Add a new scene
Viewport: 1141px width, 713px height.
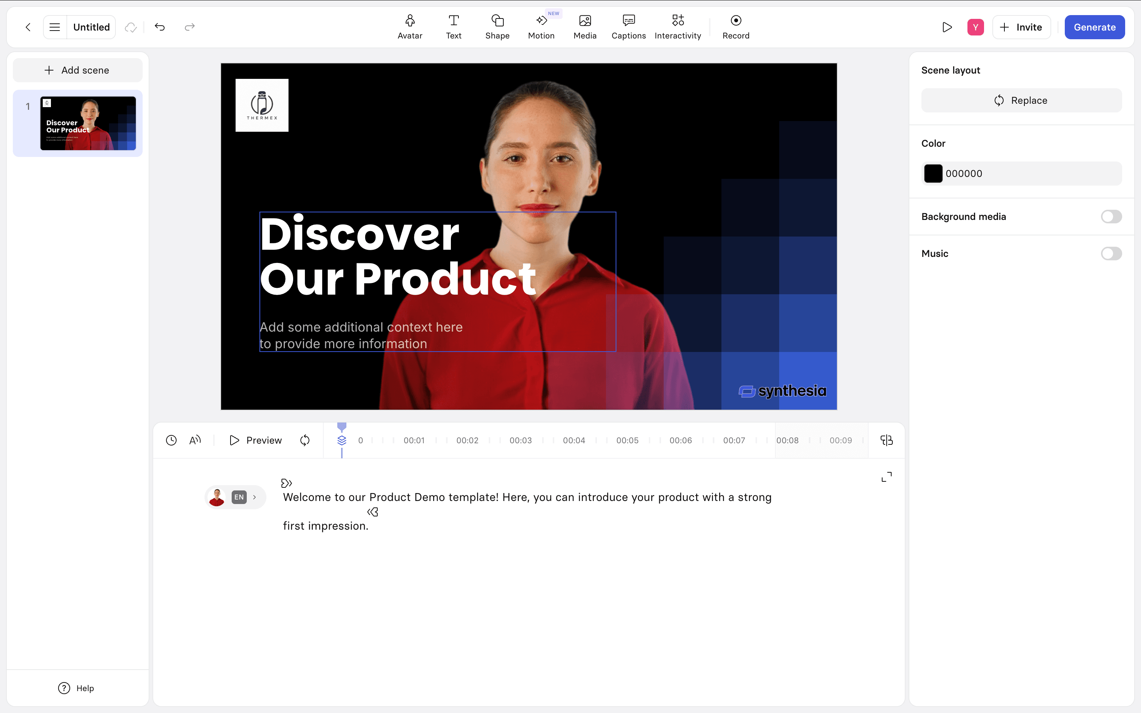pyautogui.click(x=77, y=70)
